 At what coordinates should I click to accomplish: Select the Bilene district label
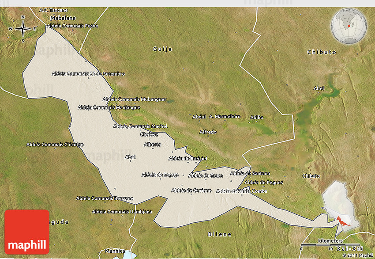[x=219, y=234]
